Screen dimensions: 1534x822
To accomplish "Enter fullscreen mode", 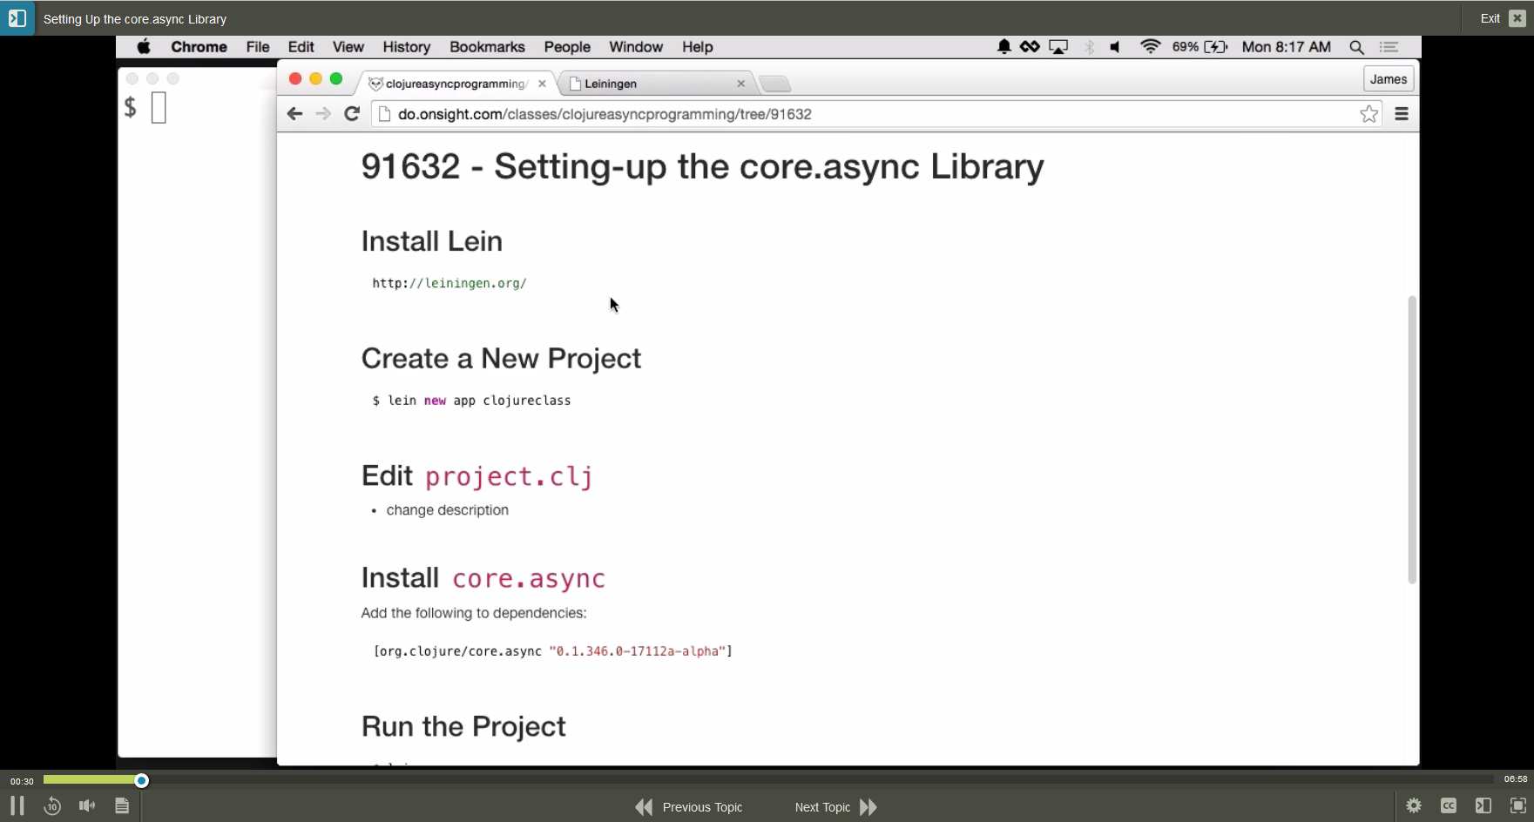I will (x=1517, y=806).
